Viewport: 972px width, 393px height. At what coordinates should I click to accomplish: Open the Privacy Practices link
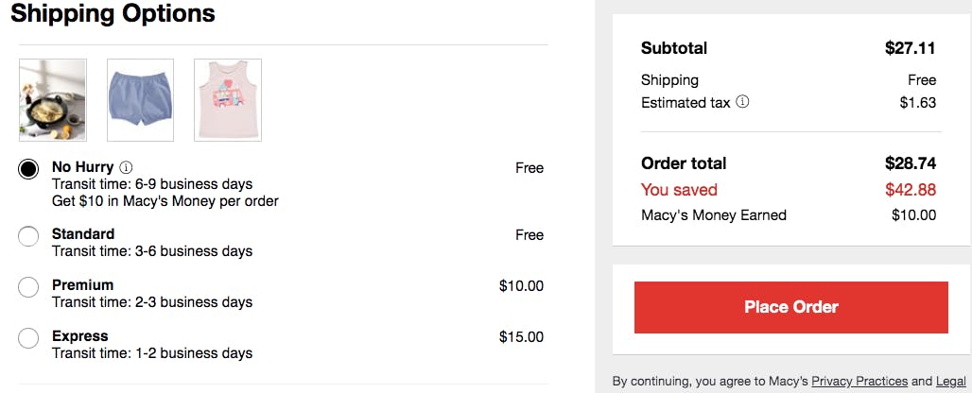[859, 382]
